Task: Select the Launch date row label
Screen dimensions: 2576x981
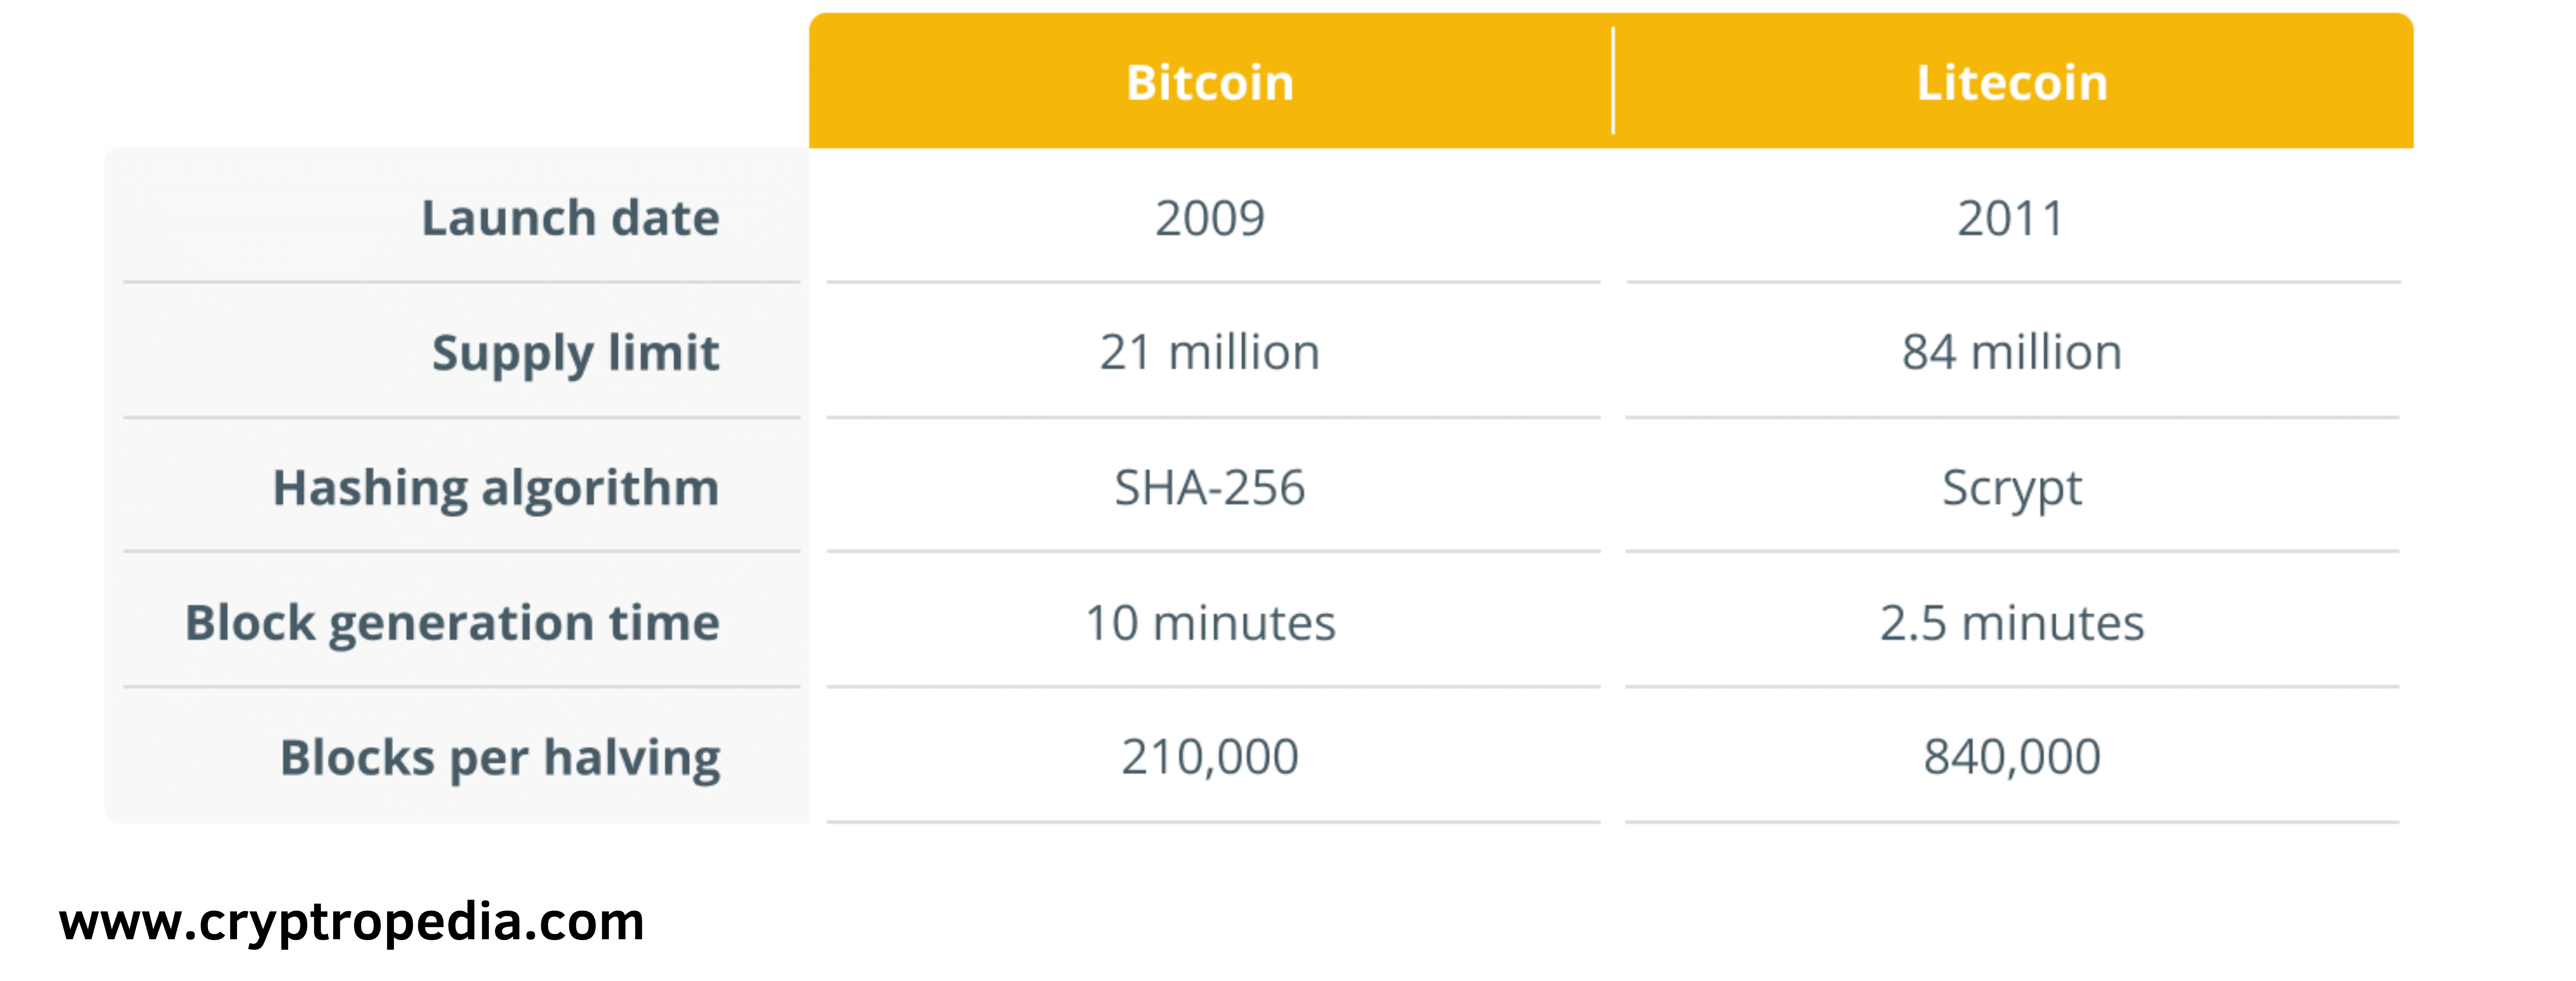Action: click(570, 218)
